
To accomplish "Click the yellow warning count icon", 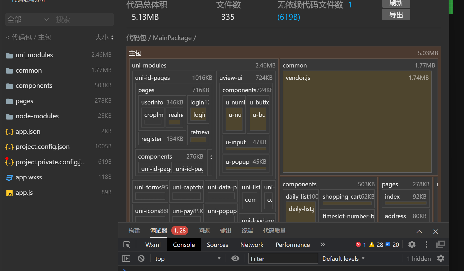I will (372, 245).
